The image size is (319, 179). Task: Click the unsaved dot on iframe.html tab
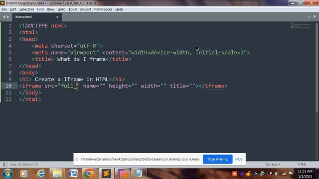click(57, 17)
